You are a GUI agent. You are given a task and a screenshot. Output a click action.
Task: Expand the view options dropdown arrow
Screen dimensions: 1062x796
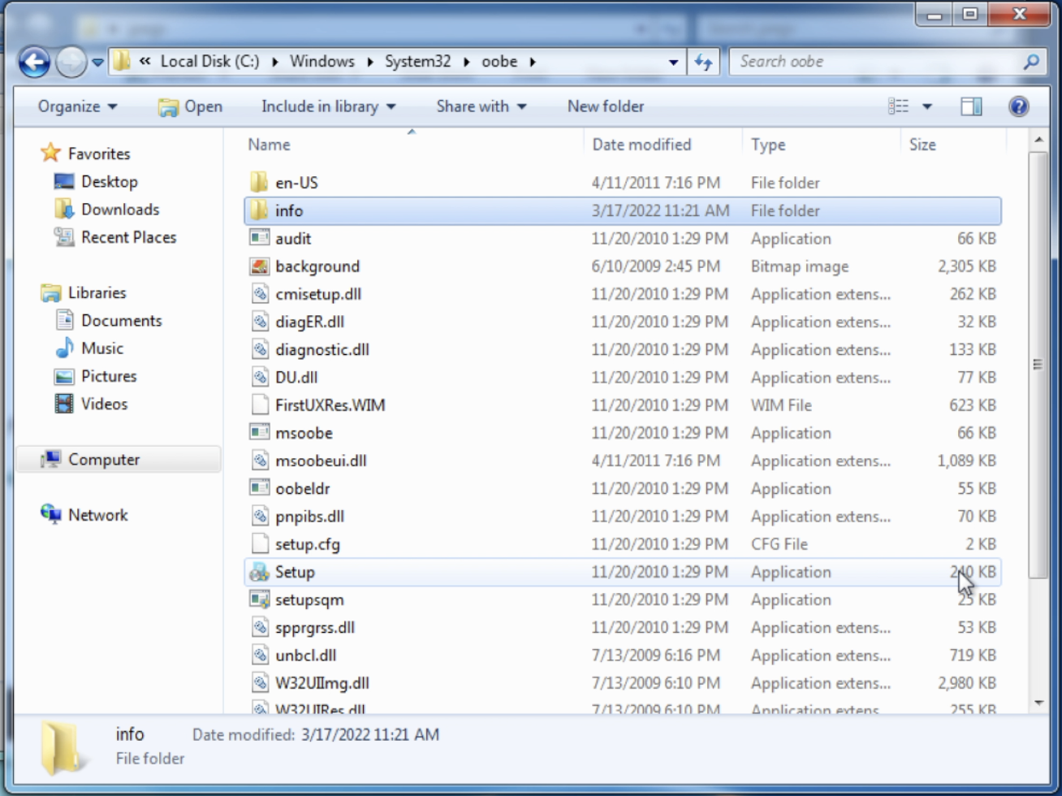pos(926,106)
